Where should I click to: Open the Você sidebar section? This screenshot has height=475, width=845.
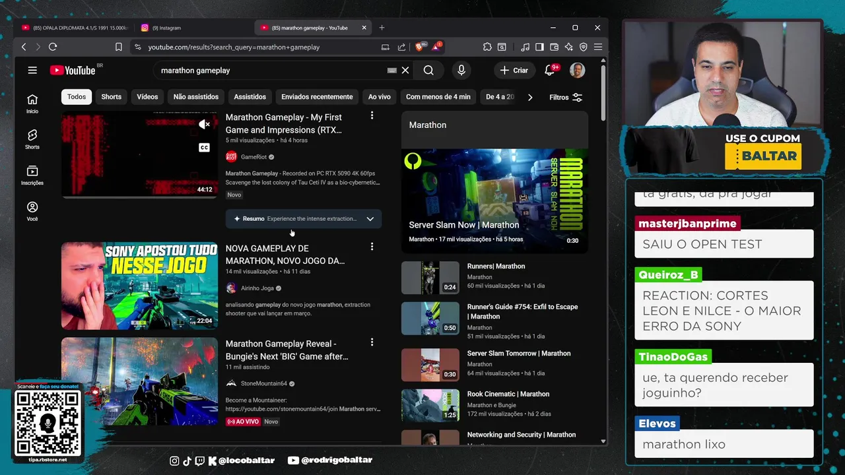(x=32, y=211)
